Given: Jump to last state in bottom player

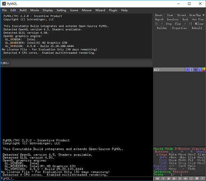Looking at the screenshot, I should pos(185,179).
